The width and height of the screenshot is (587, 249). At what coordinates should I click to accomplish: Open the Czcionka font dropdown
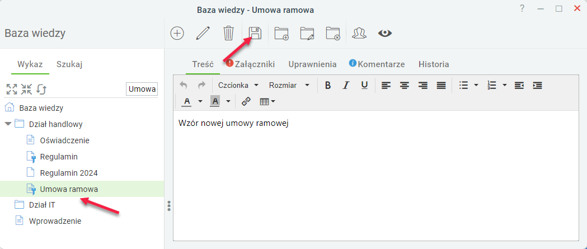pyautogui.click(x=238, y=86)
